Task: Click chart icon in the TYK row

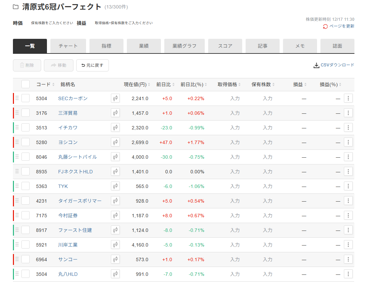Action: [115, 186]
